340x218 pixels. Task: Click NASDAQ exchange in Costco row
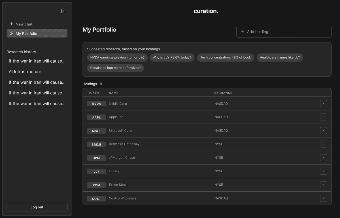(x=221, y=198)
